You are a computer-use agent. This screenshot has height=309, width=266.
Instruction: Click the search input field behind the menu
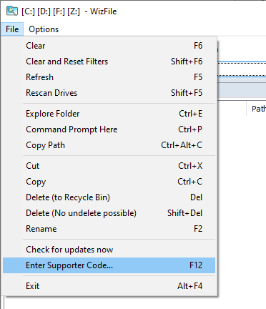click(242, 69)
